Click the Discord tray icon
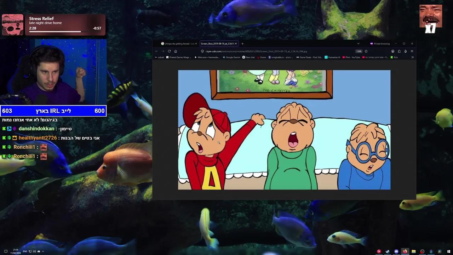Screen dimensions: 453x255 39,251
